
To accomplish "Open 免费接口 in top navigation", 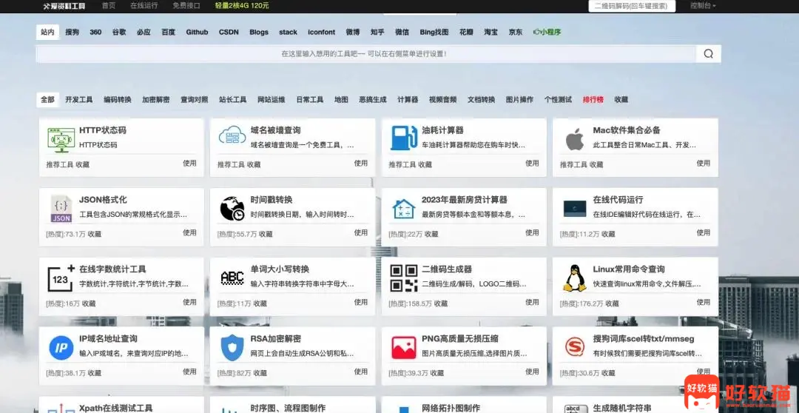I will pyautogui.click(x=186, y=6).
